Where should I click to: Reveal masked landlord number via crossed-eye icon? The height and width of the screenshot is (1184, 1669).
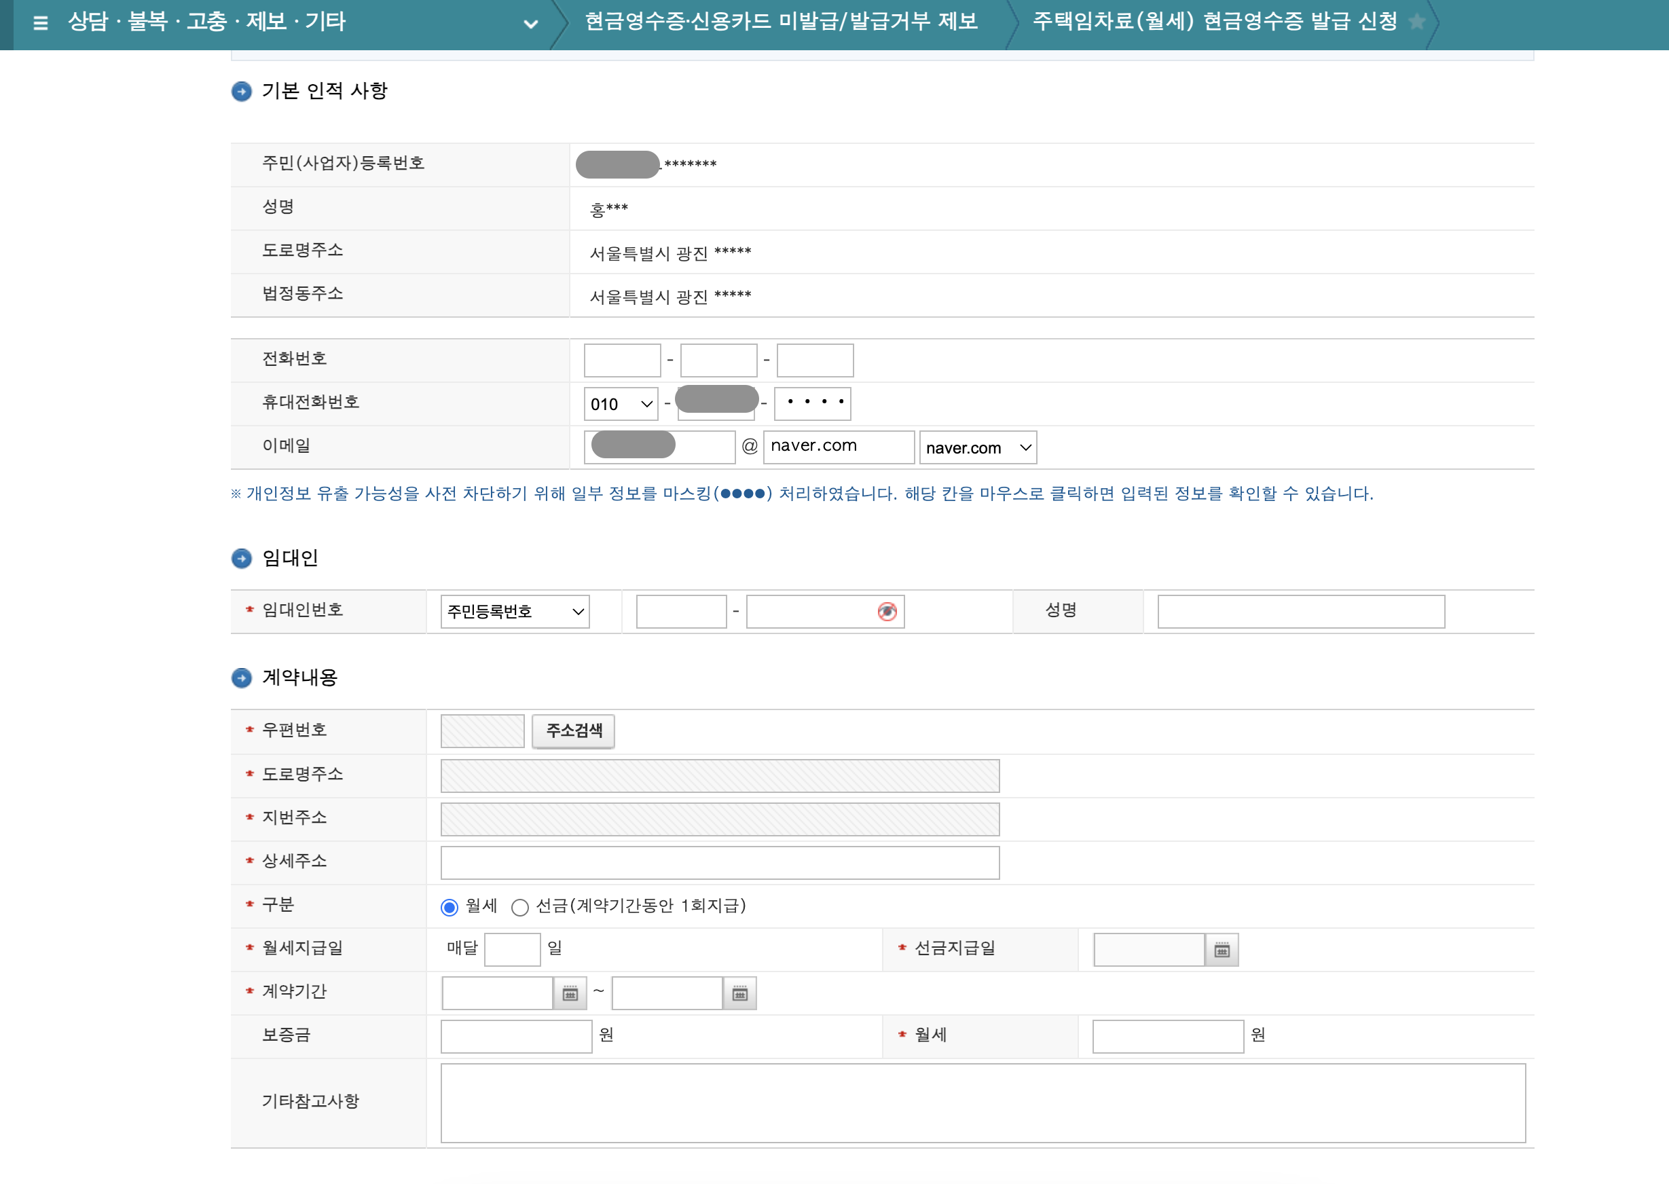pyautogui.click(x=887, y=612)
